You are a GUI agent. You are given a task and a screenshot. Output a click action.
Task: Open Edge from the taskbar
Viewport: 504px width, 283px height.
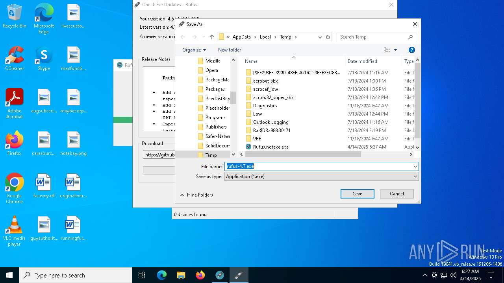(162, 275)
